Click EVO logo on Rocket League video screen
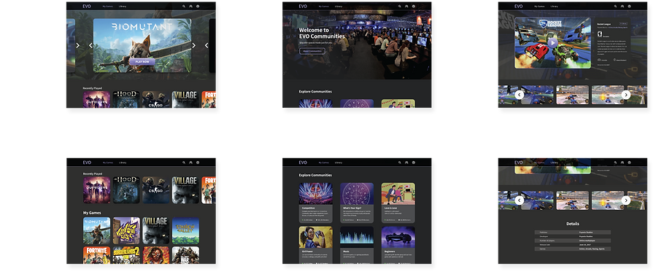This screenshot has height=277, width=656. tap(518, 7)
